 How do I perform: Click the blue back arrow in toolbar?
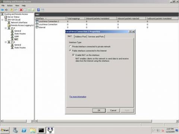click(2, 10)
